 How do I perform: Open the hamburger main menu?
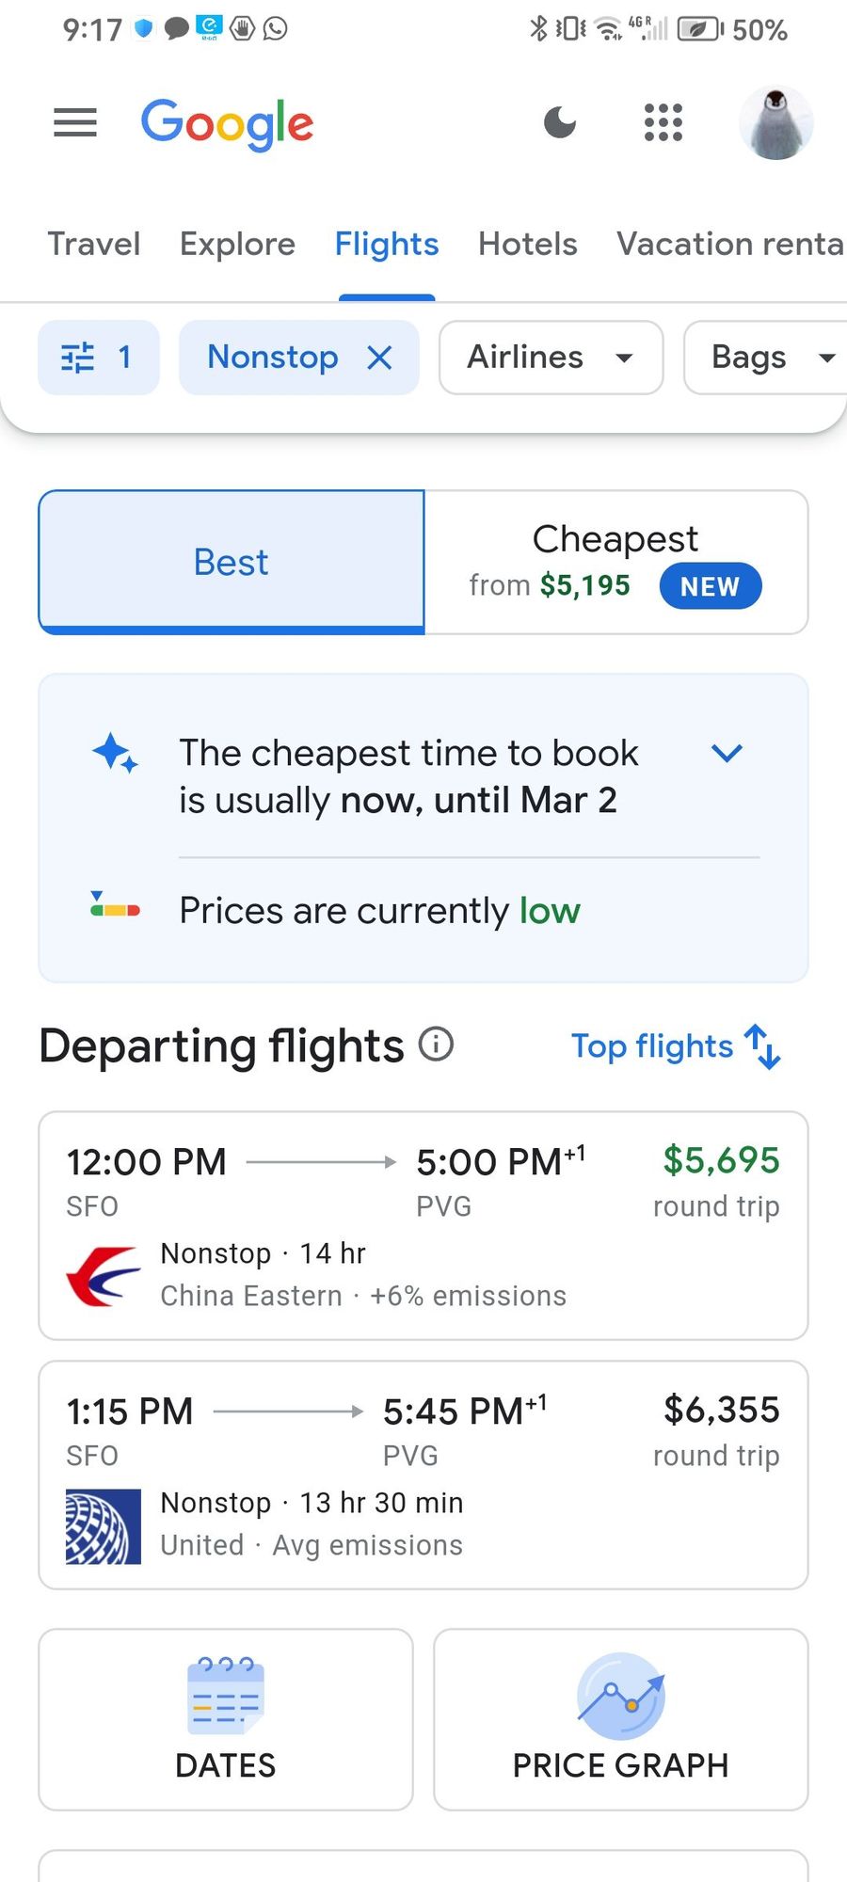coord(75,122)
